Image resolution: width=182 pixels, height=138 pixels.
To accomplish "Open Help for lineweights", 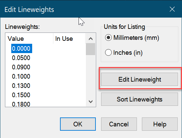I will [160, 124].
